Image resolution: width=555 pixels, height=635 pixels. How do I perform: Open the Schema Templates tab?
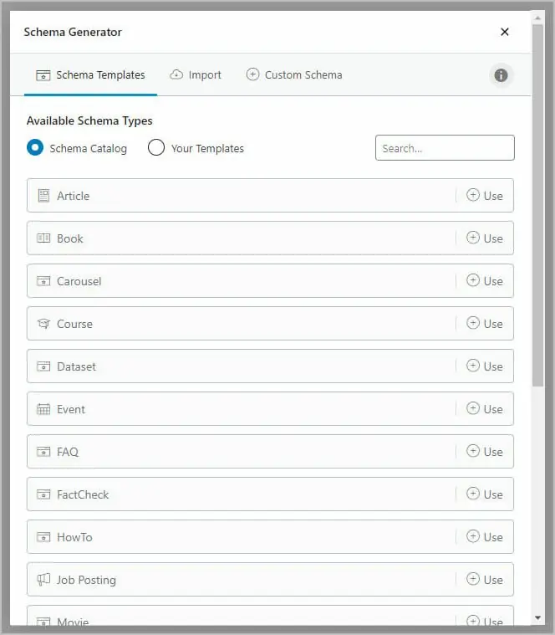[x=91, y=74]
